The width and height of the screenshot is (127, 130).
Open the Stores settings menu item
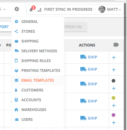(x=38, y=32)
